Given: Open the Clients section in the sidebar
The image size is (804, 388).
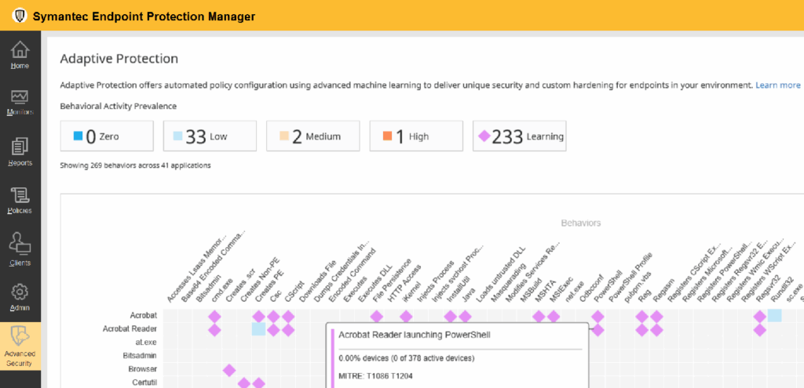Looking at the screenshot, I should (20, 250).
